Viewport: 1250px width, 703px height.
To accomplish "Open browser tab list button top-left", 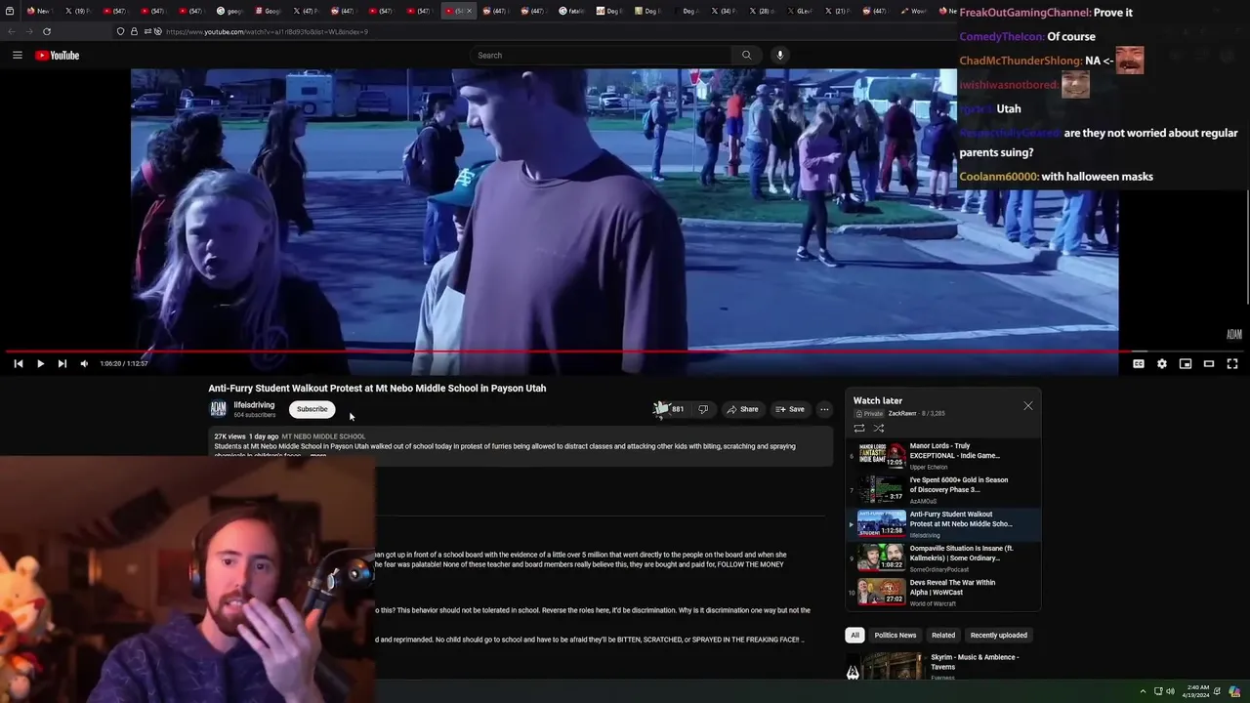I will pyautogui.click(x=9, y=11).
